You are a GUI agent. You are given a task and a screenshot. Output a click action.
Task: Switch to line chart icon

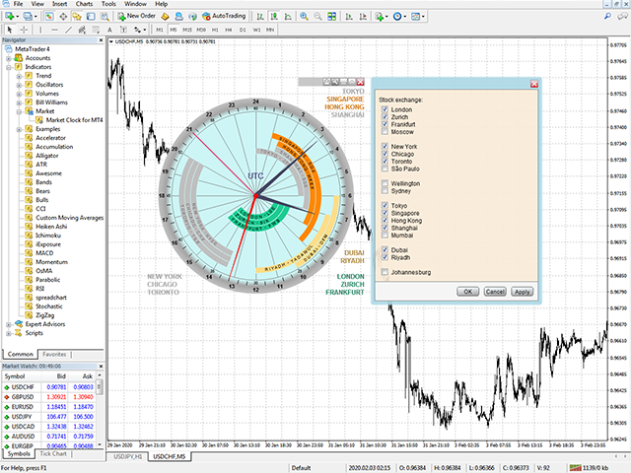[288, 16]
